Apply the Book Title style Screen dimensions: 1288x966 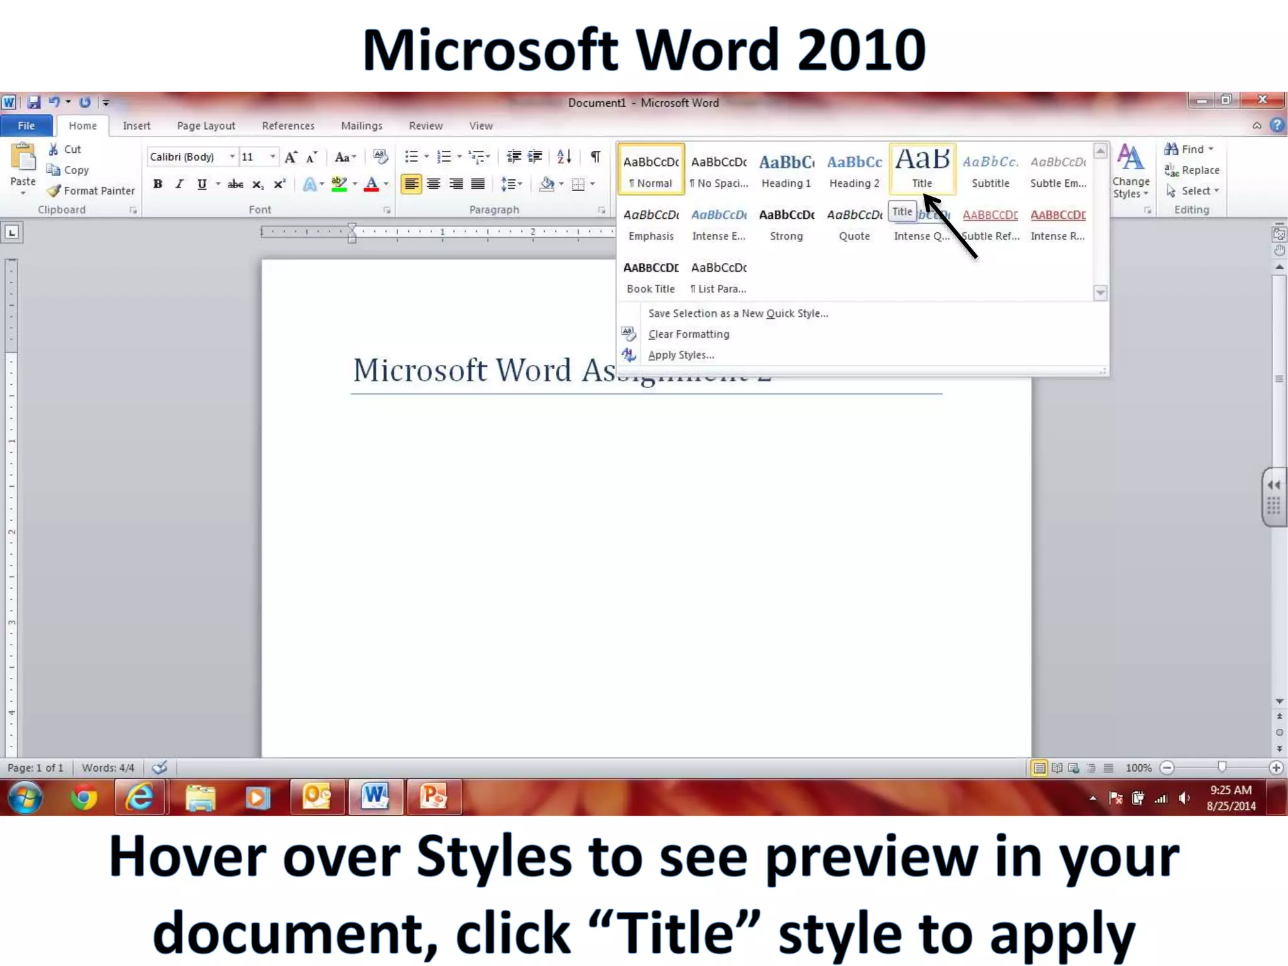pyautogui.click(x=651, y=276)
